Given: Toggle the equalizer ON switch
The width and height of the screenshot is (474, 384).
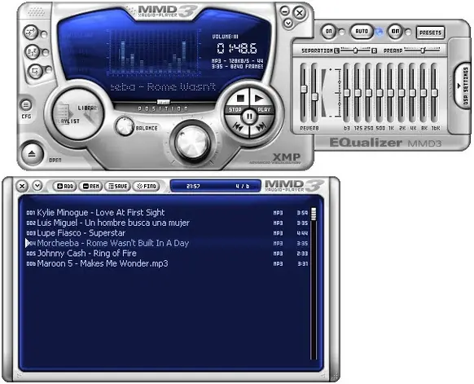Looking at the screenshot, I should click(328, 31).
